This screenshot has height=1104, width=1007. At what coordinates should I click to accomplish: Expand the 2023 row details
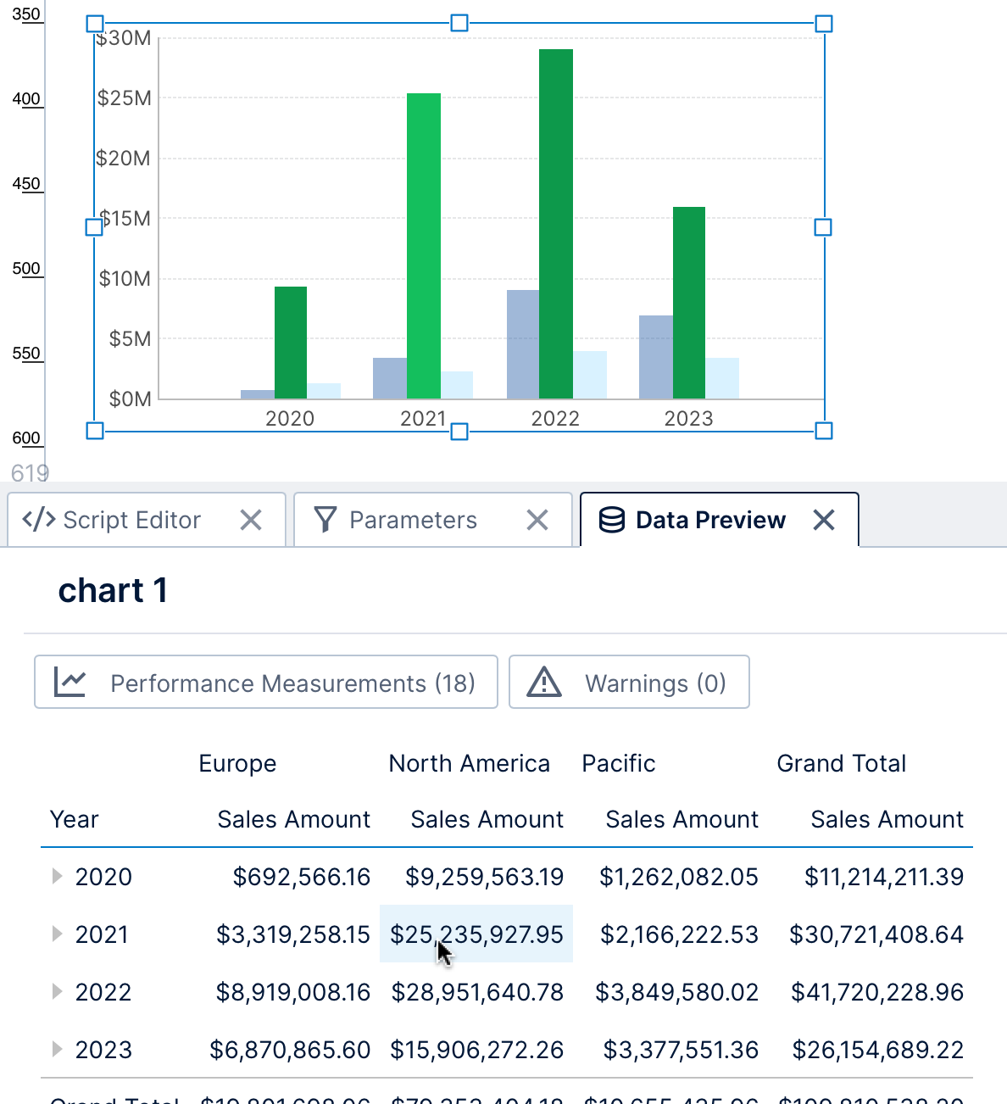click(x=57, y=1049)
